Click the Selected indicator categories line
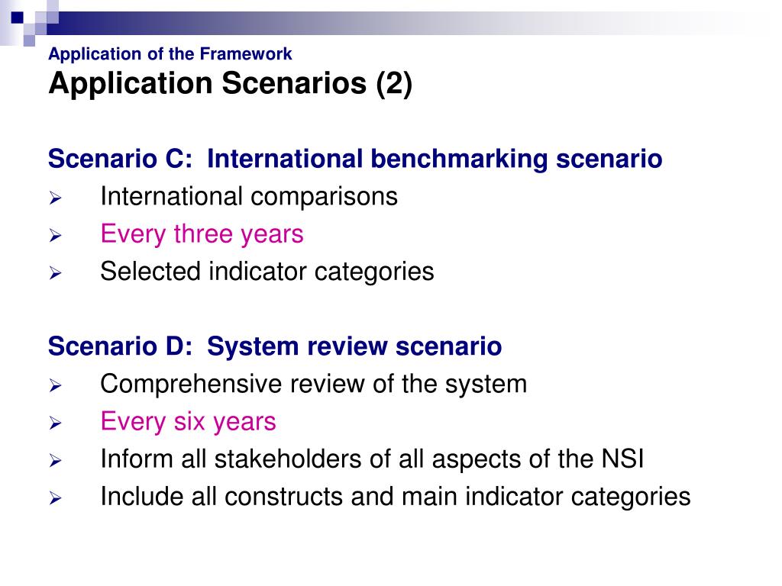Viewport: 782px width, 586px height. click(267, 272)
